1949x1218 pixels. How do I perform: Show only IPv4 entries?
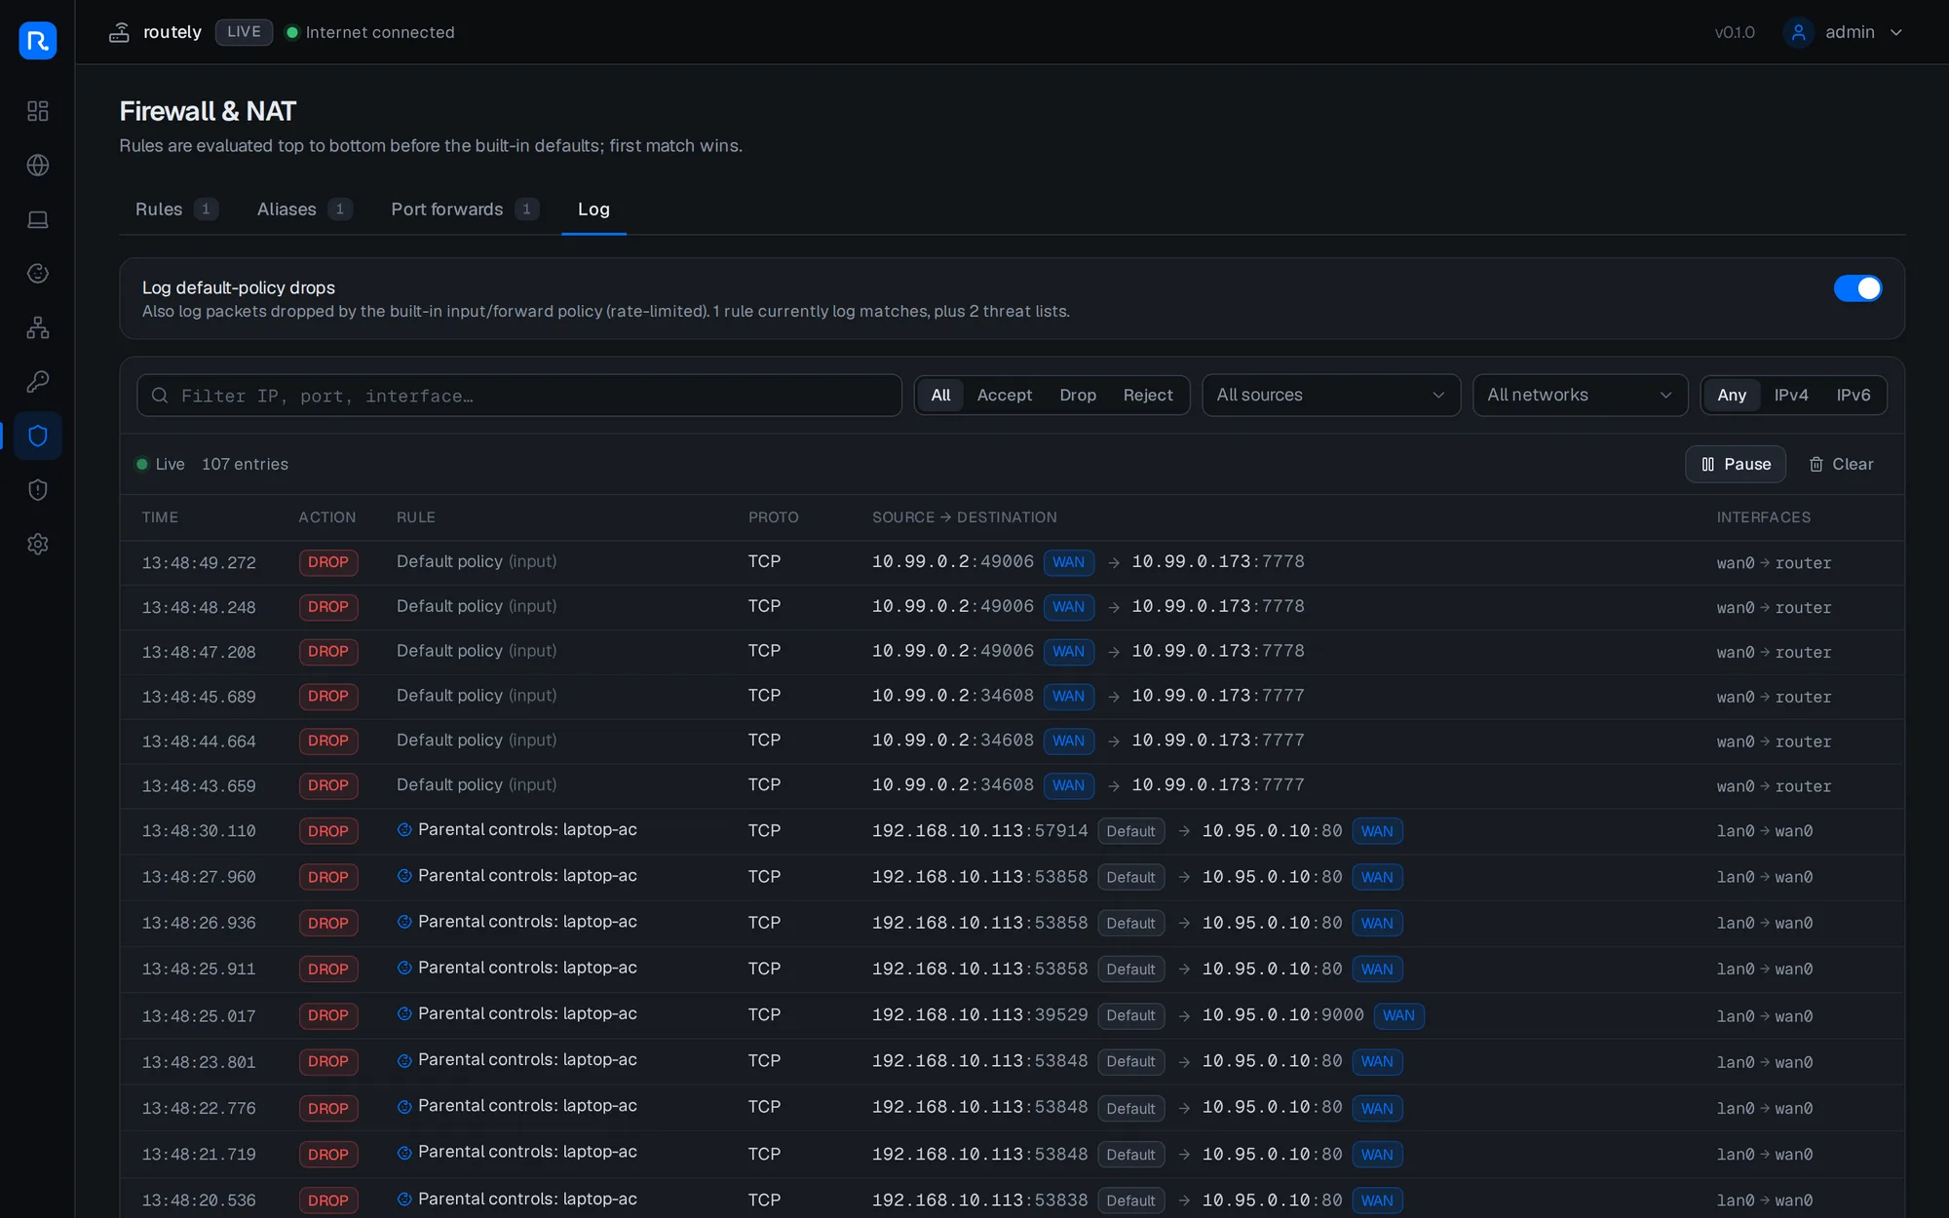coord(1790,396)
